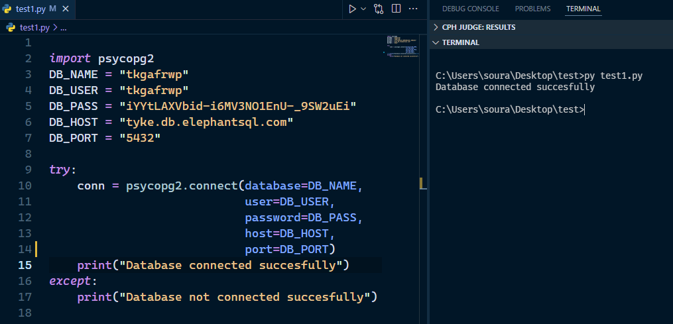Place cursor on the import psycopg2 line

click(101, 58)
